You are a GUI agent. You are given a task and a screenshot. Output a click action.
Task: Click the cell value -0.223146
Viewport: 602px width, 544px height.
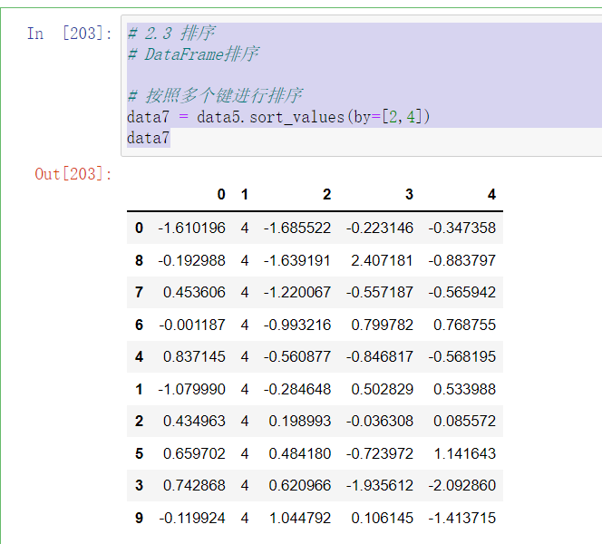[x=380, y=228]
